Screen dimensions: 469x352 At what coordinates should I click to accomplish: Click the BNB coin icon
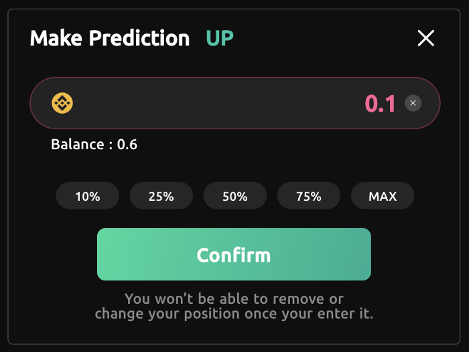(x=62, y=103)
